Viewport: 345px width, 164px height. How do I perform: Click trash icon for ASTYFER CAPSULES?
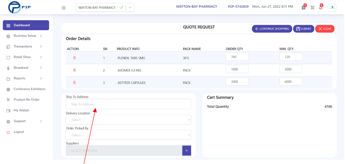74,82
